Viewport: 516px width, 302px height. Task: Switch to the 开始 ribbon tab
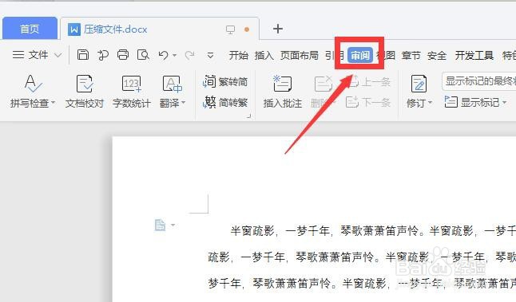(239, 55)
